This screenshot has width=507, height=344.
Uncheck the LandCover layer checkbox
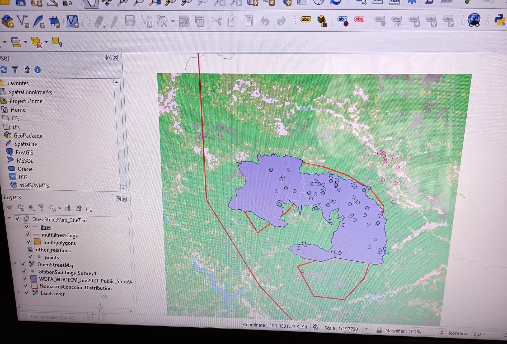pos(27,293)
